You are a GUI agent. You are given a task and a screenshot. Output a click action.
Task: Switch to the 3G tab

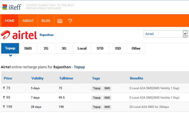(x=64, y=48)
